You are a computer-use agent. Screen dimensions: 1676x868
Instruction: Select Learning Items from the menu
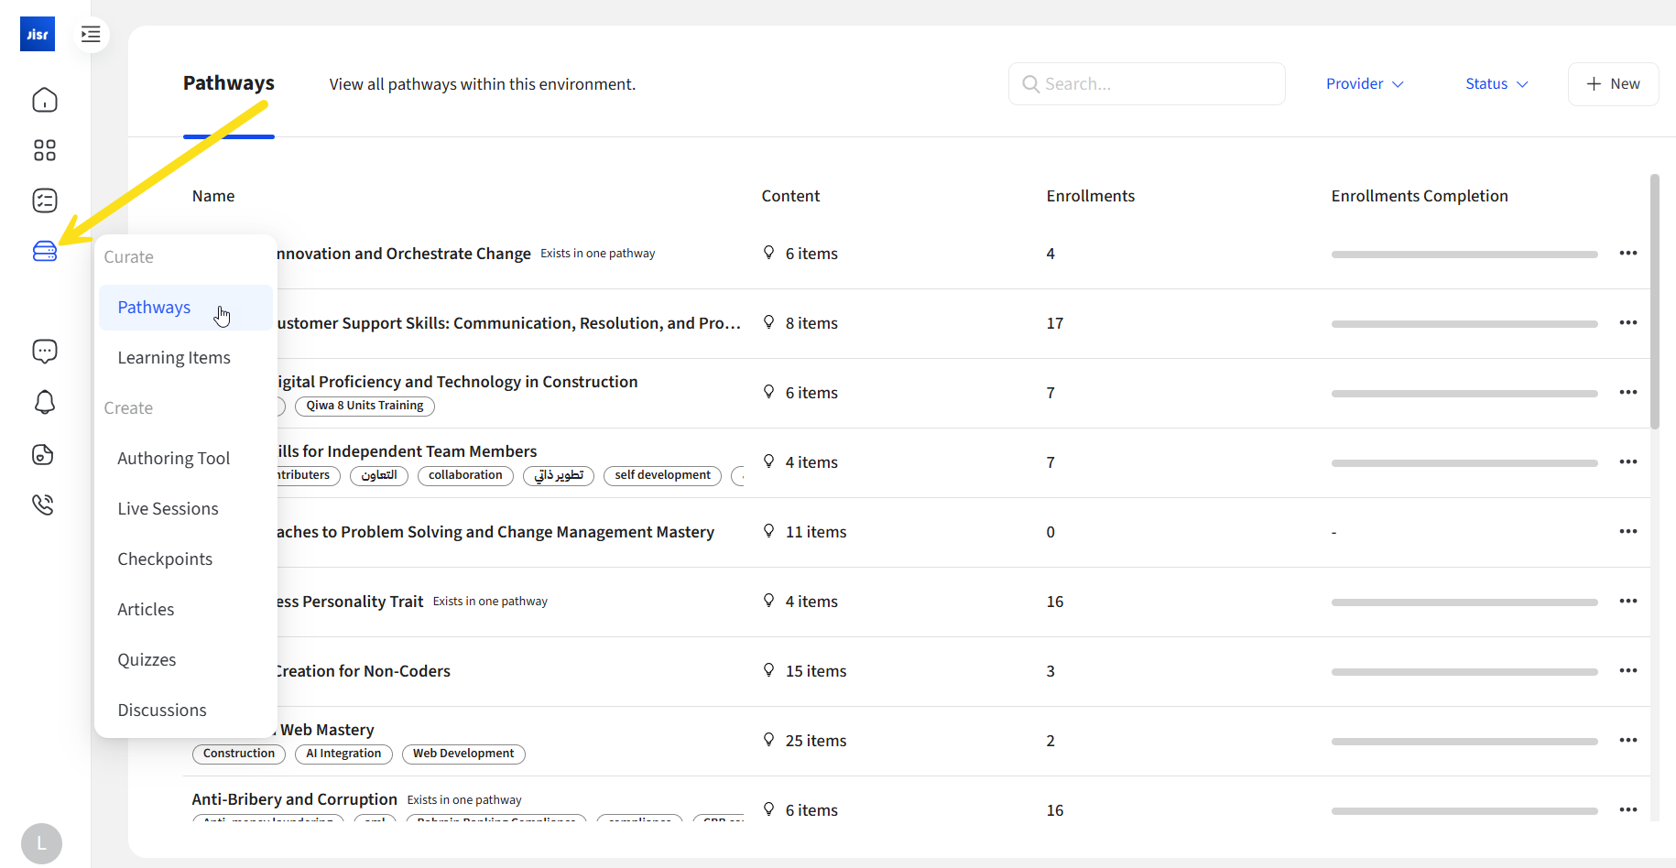(174, 358)
